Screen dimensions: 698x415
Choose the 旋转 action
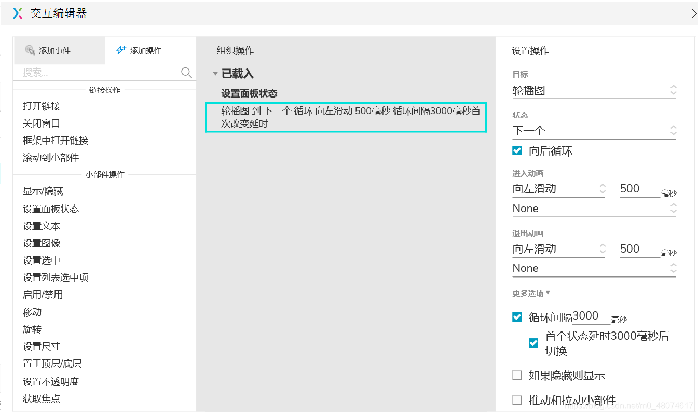(x=32, y=329)
